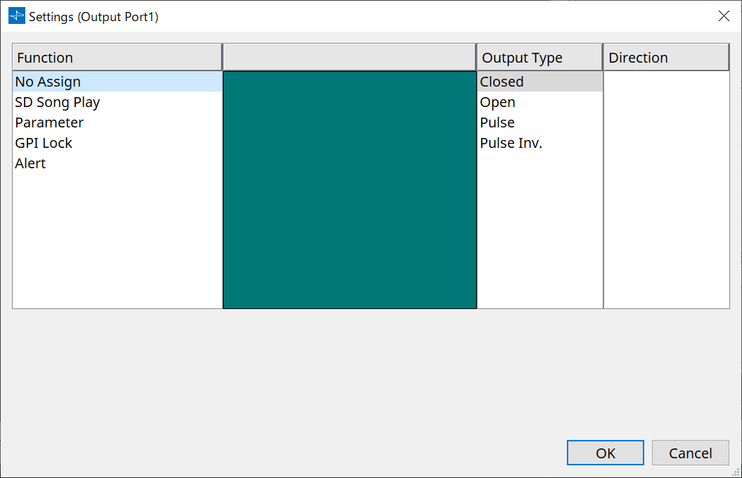
Task: Select Alert in the Function list
Action: point(30,163)
